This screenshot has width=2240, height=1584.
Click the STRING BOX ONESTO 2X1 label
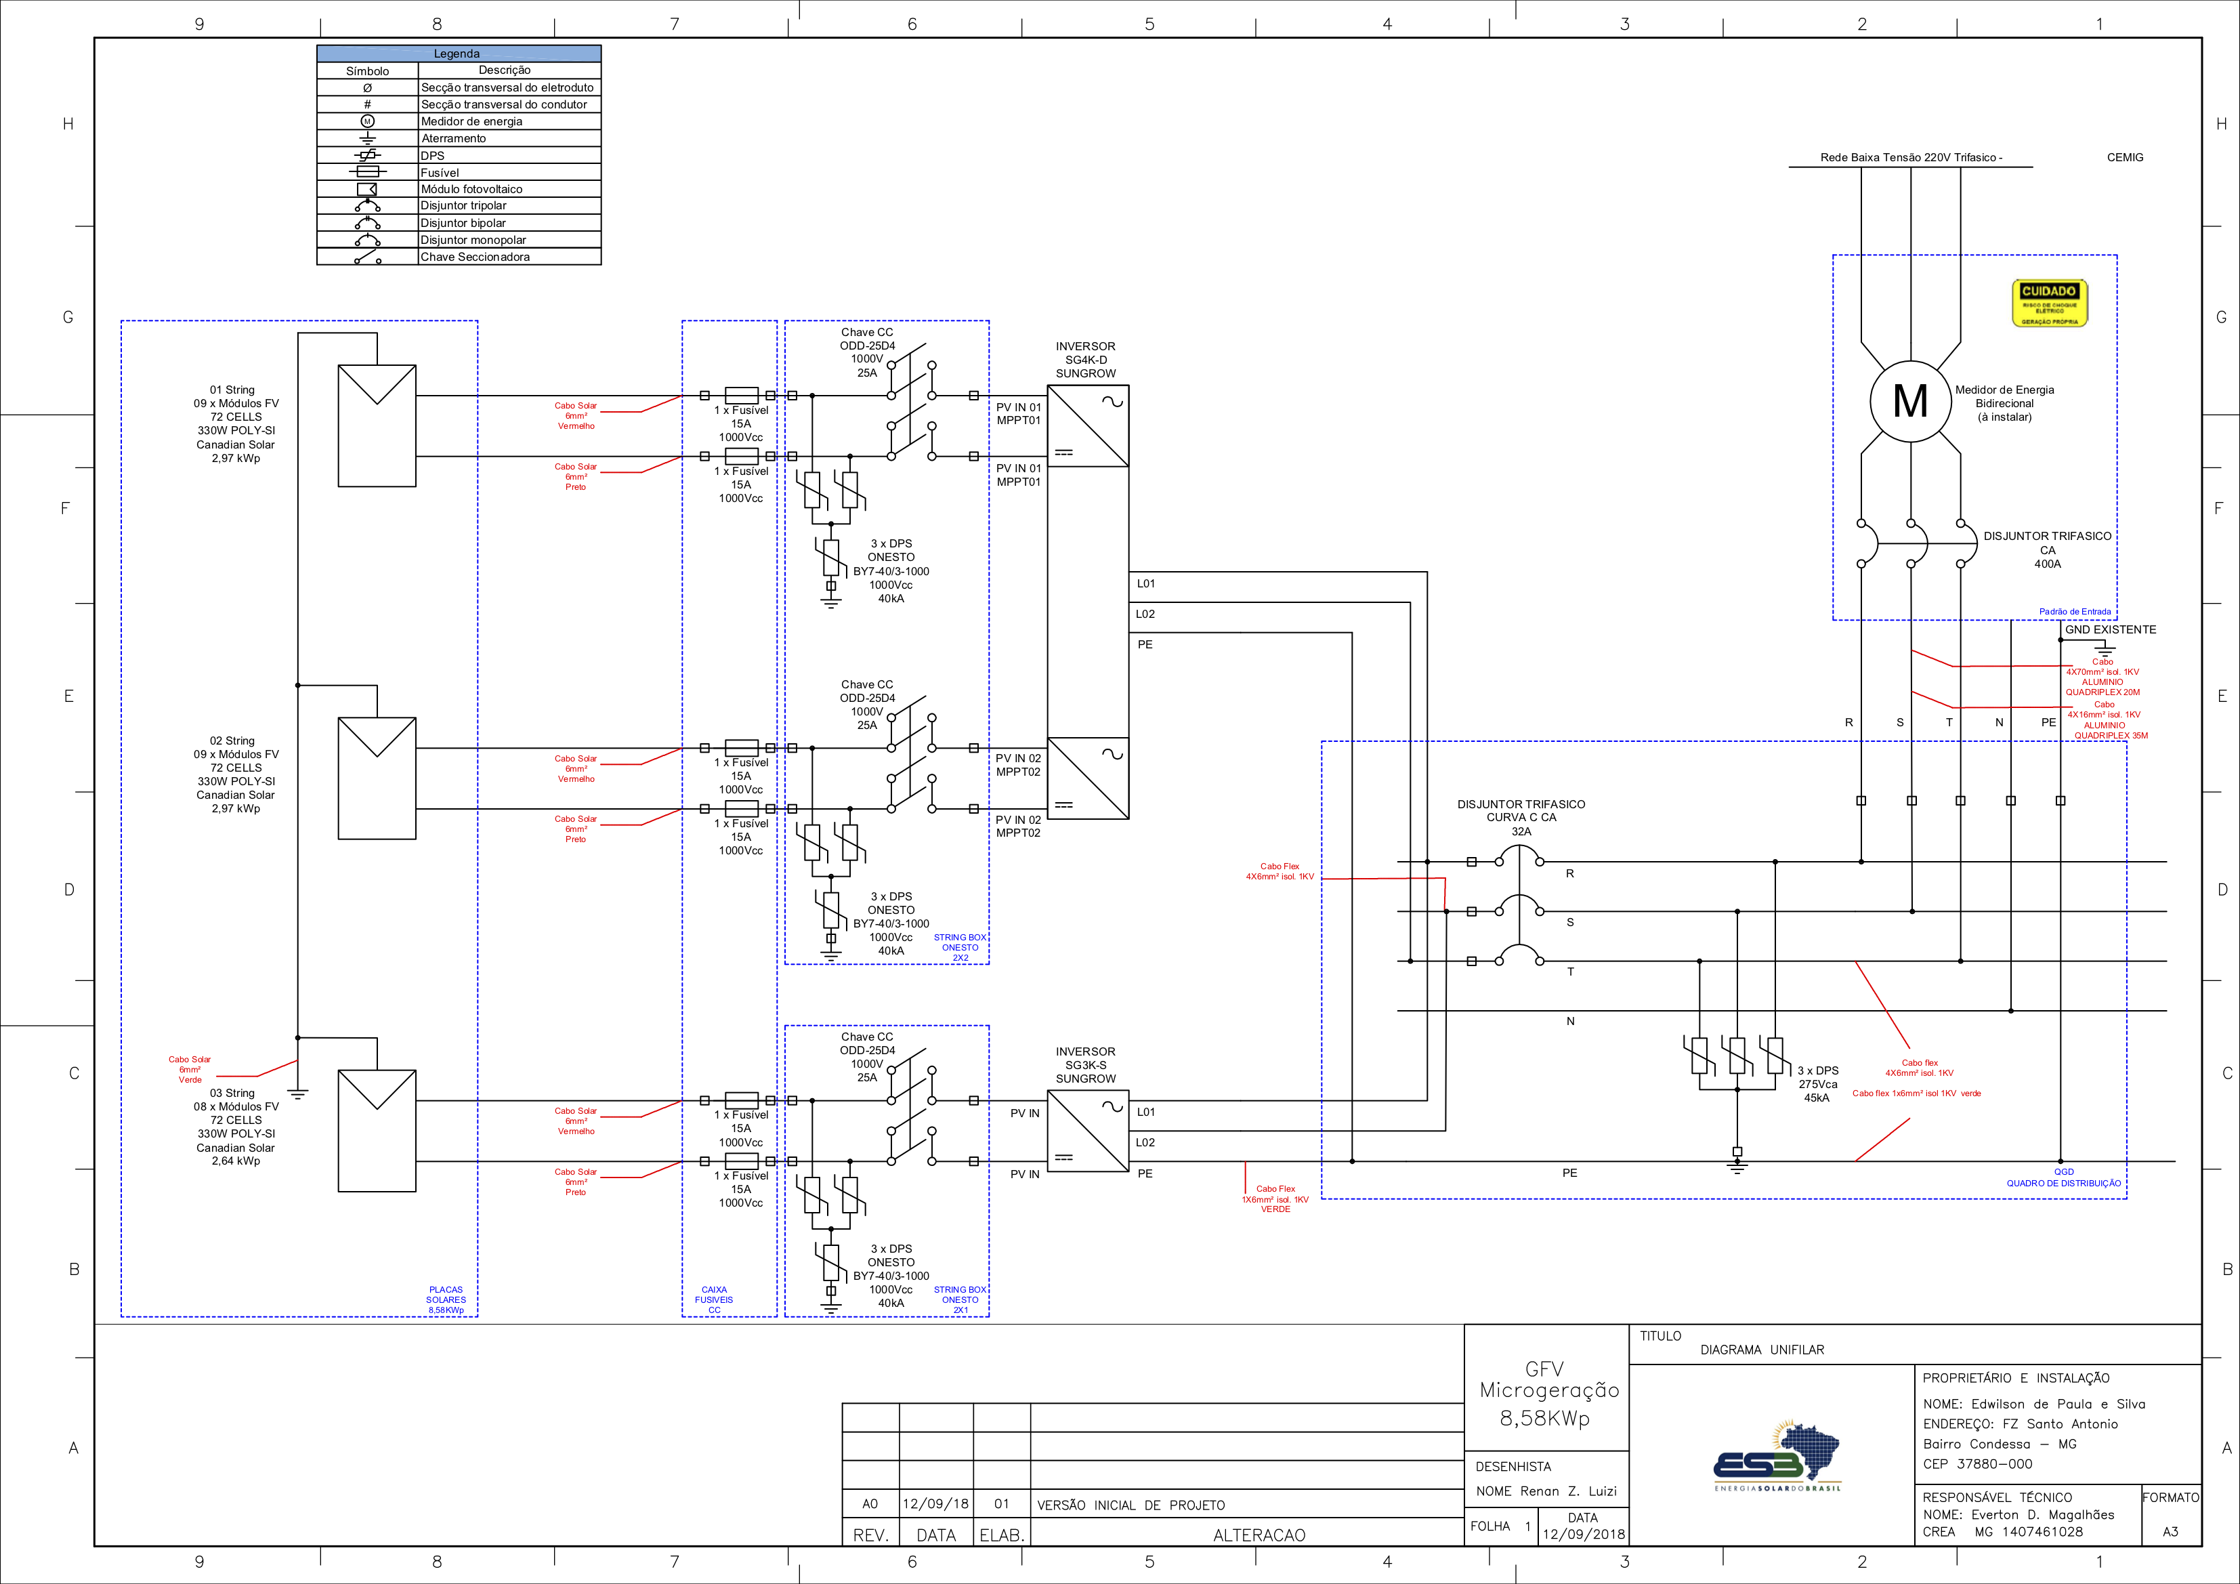(960, 1300)
